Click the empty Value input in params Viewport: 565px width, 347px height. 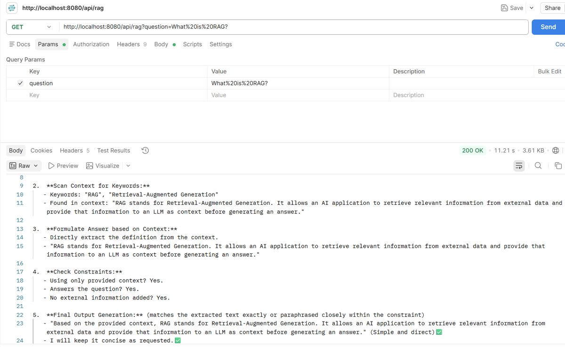point(298,95)
